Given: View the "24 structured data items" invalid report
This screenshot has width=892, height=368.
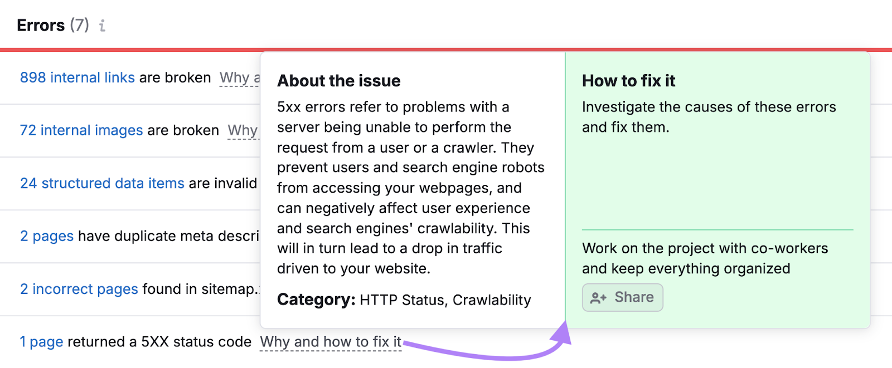Looking at the screenshot, I should pos(102,183).
